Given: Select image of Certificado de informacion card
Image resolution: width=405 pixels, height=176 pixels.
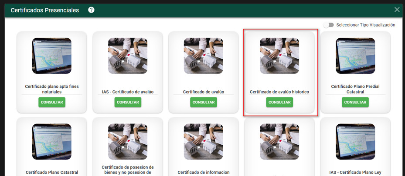Looking at the screenshot, I should tap(204, 142).
